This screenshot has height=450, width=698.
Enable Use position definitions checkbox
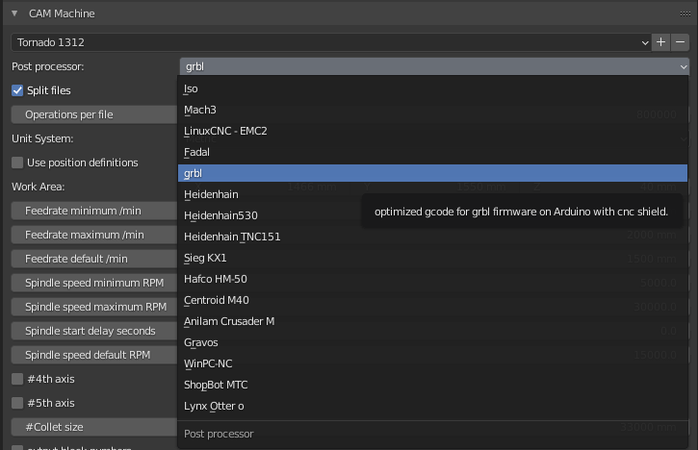tap(17, 162)
